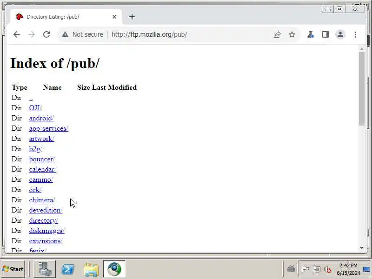Go back to the previous page

[17, 34]
